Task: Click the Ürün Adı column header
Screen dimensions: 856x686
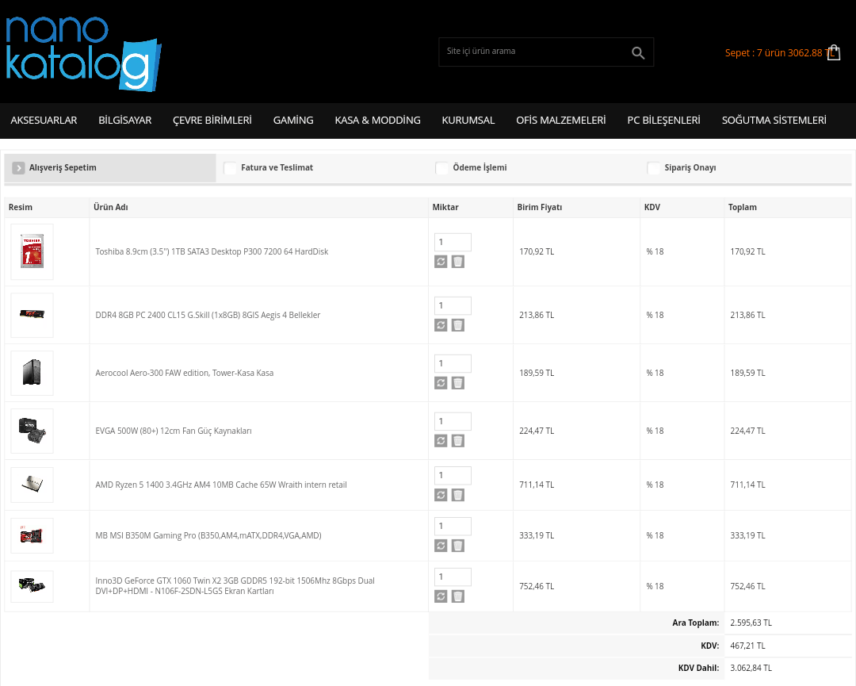Action: point(111,207)
